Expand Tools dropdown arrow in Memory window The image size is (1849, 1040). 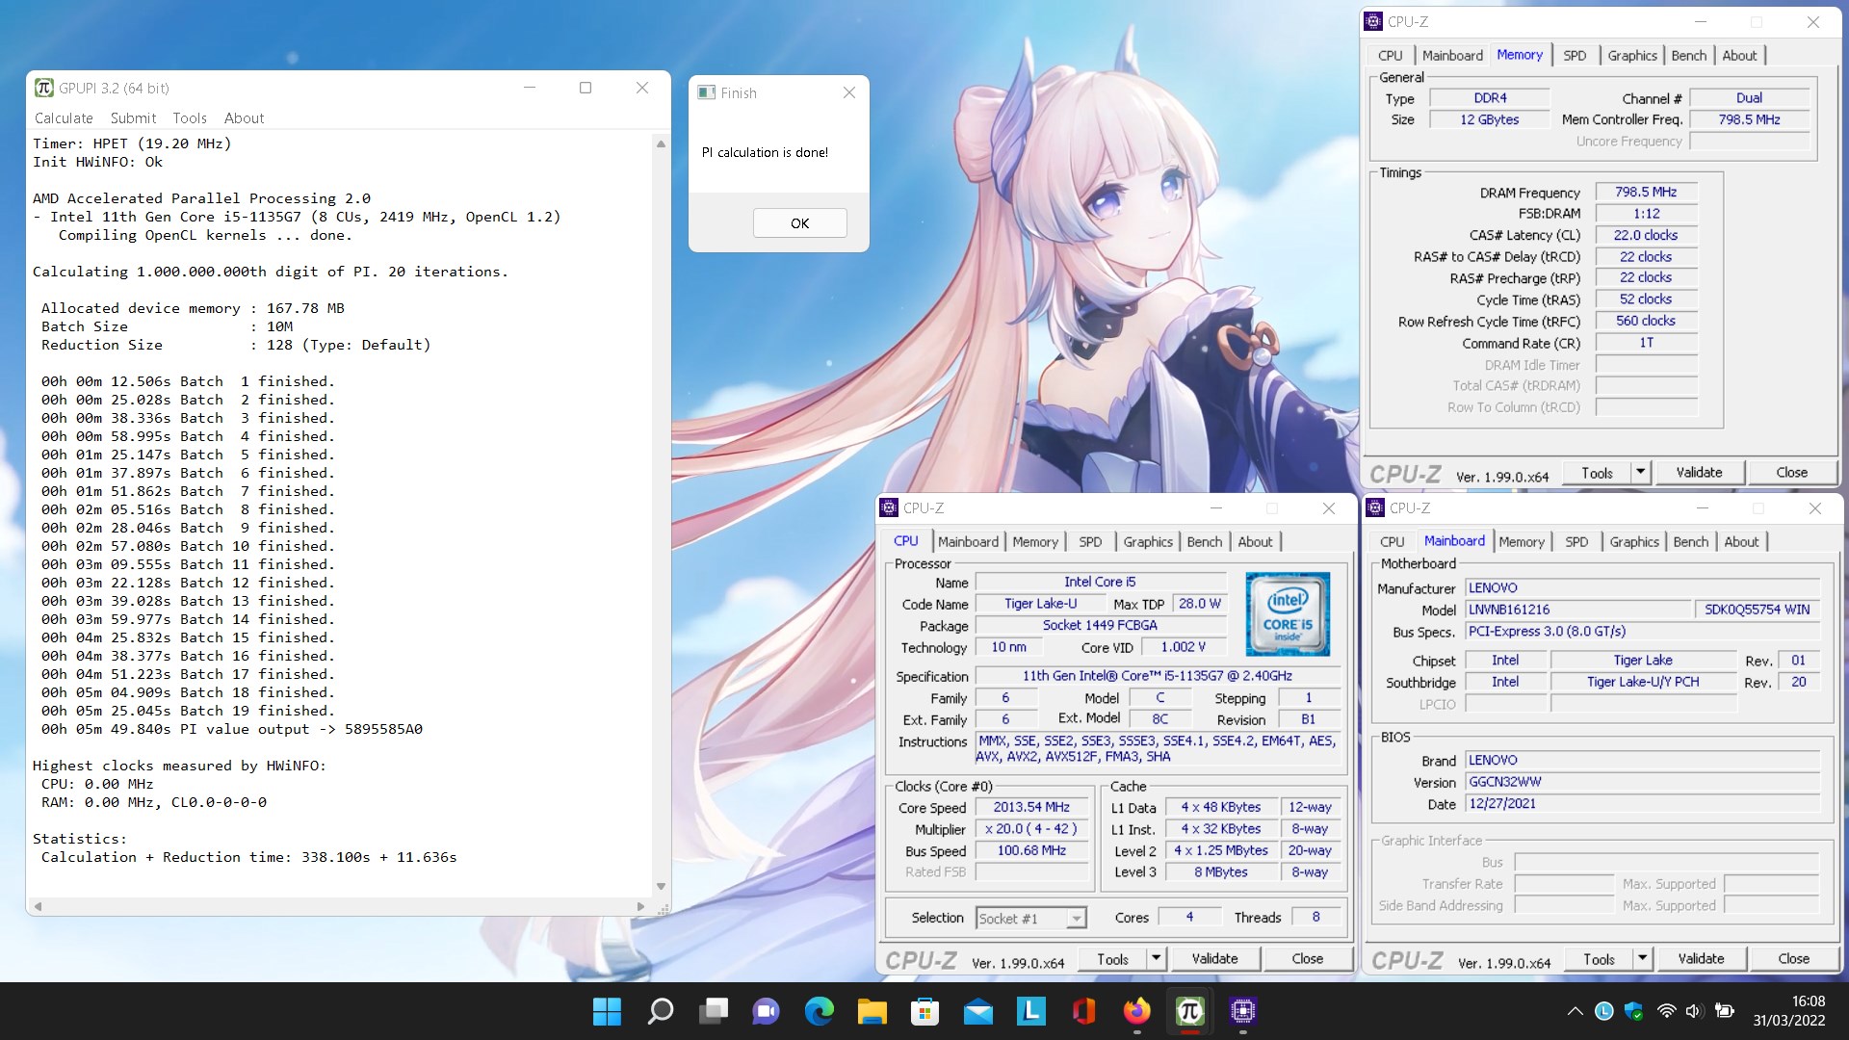coord(1641,473)
